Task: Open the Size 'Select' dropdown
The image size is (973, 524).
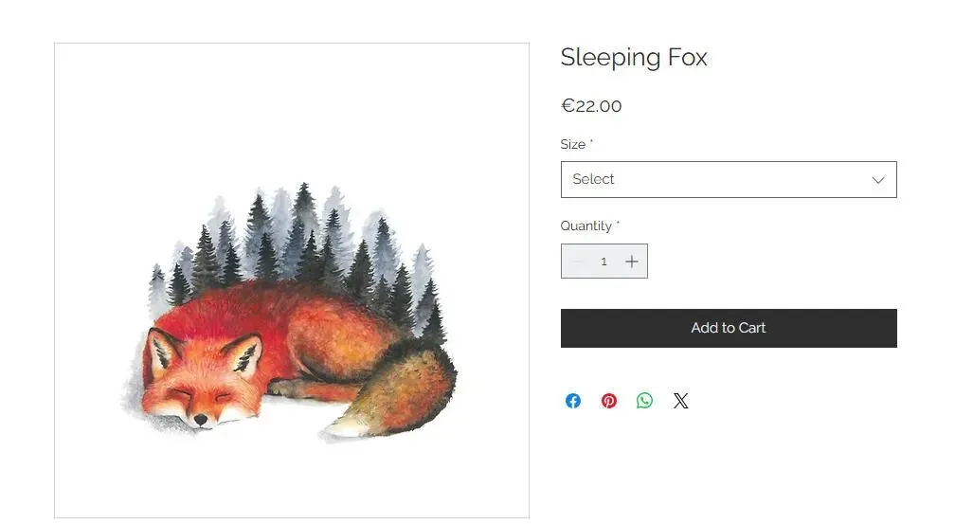Action: click(x=711, y=180)
